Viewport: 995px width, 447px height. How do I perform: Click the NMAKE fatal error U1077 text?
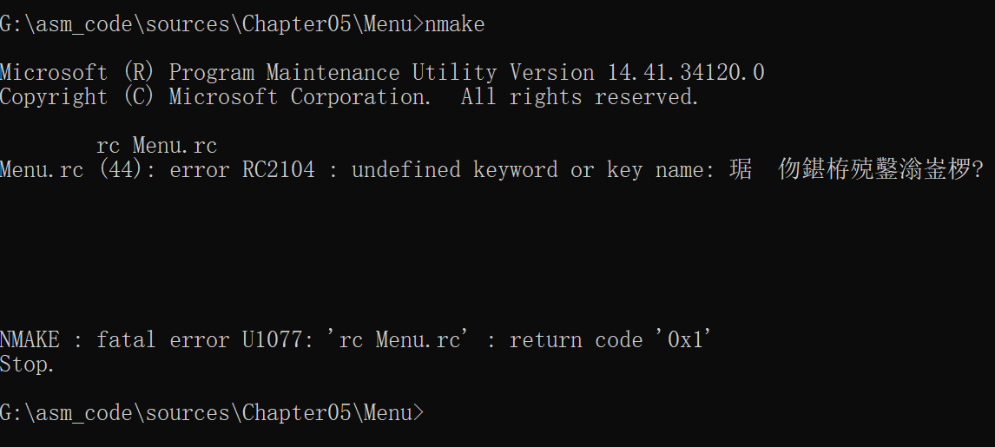coord(157,339)
